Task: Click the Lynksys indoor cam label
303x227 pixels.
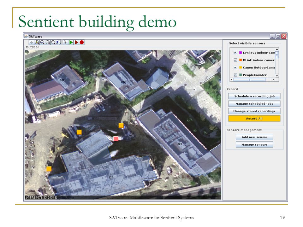Action: click(259, 53)
